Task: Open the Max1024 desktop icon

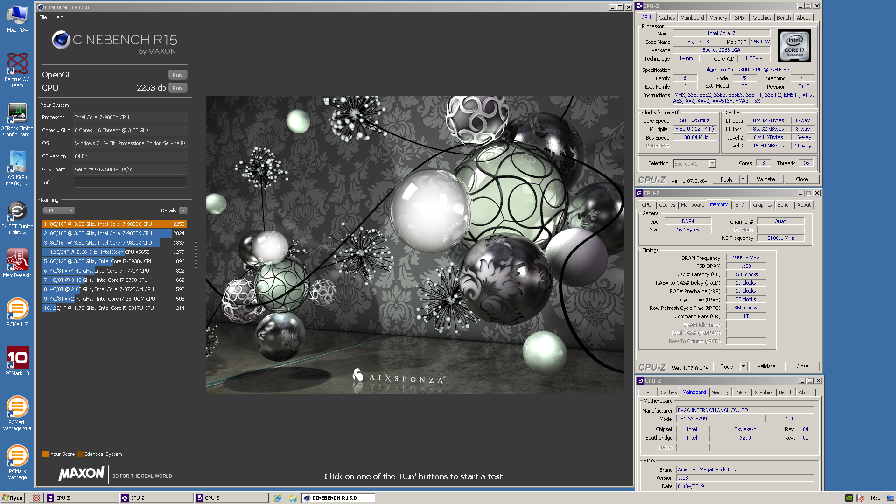Action: (17, 19)
